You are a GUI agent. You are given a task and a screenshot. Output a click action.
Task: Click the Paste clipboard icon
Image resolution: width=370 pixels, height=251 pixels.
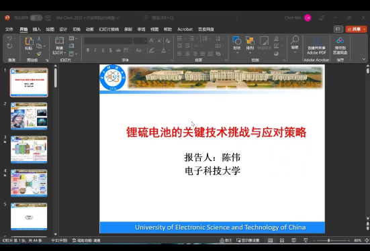pyautogui.click(x=29, y=41)
